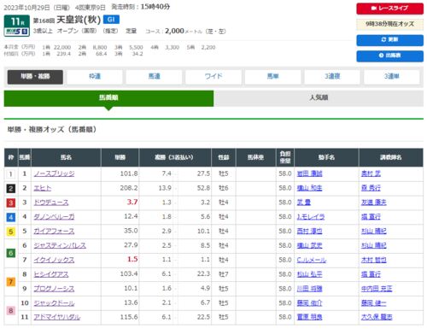
Task: Open jockey link 菅原 明良
Action: [x=309, y=317]
